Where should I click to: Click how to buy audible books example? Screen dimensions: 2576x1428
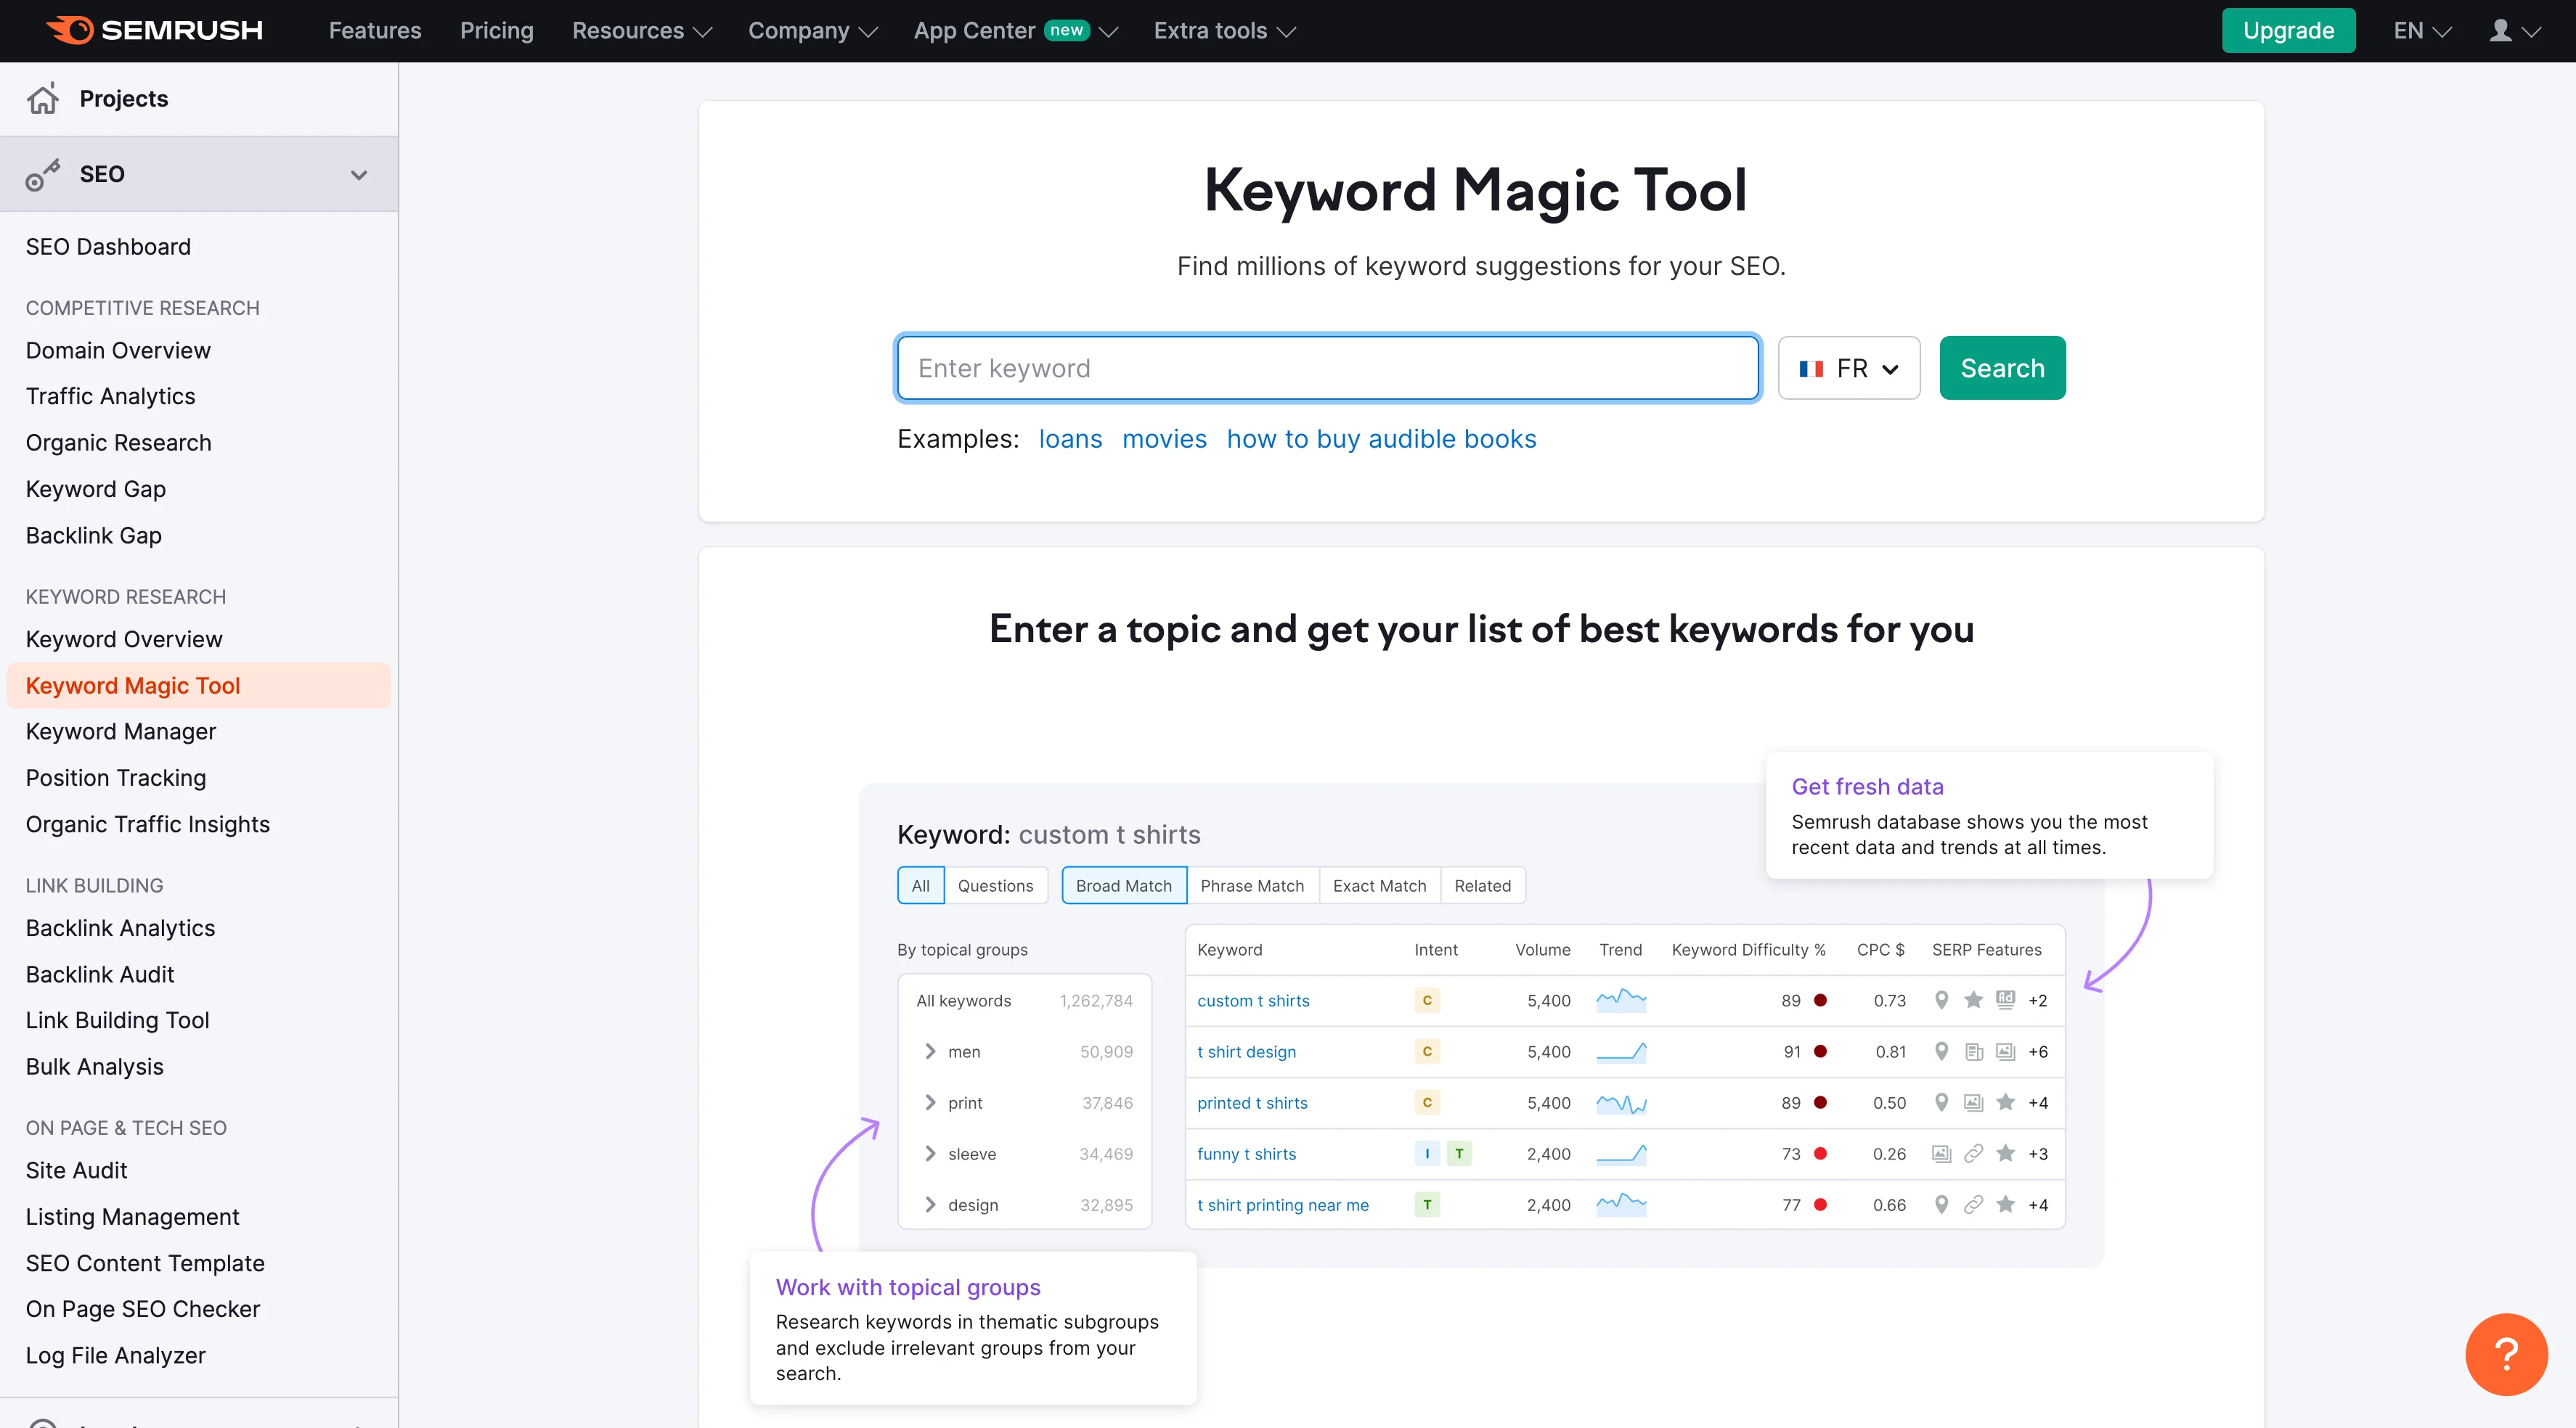(1381, 439)
